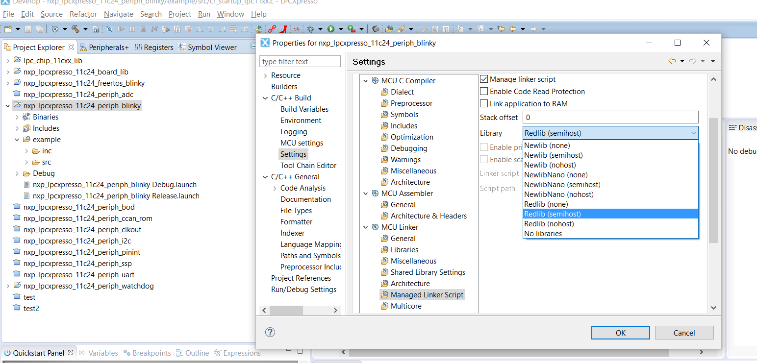
Task: Click the build configuration gear toolbar icon
Action: (55, 29)
